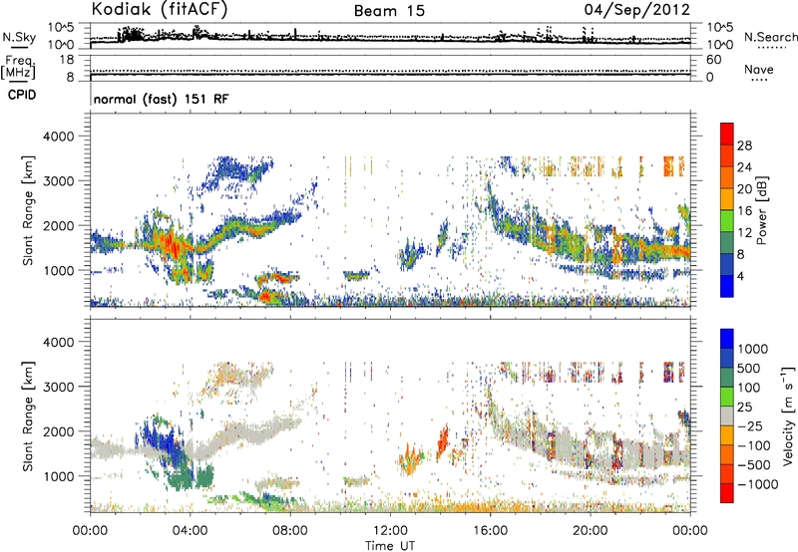Click the blue 4 dB power colorbar segment
This screenshot has height=552, width=798.
point(727,286)
